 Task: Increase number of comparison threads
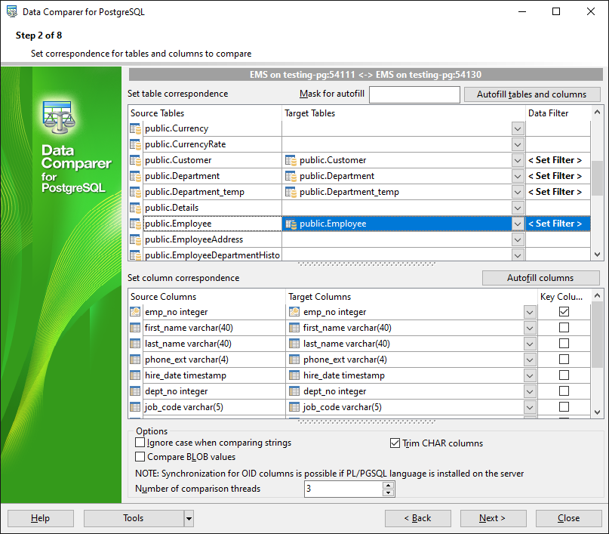[x=388, y=485]
